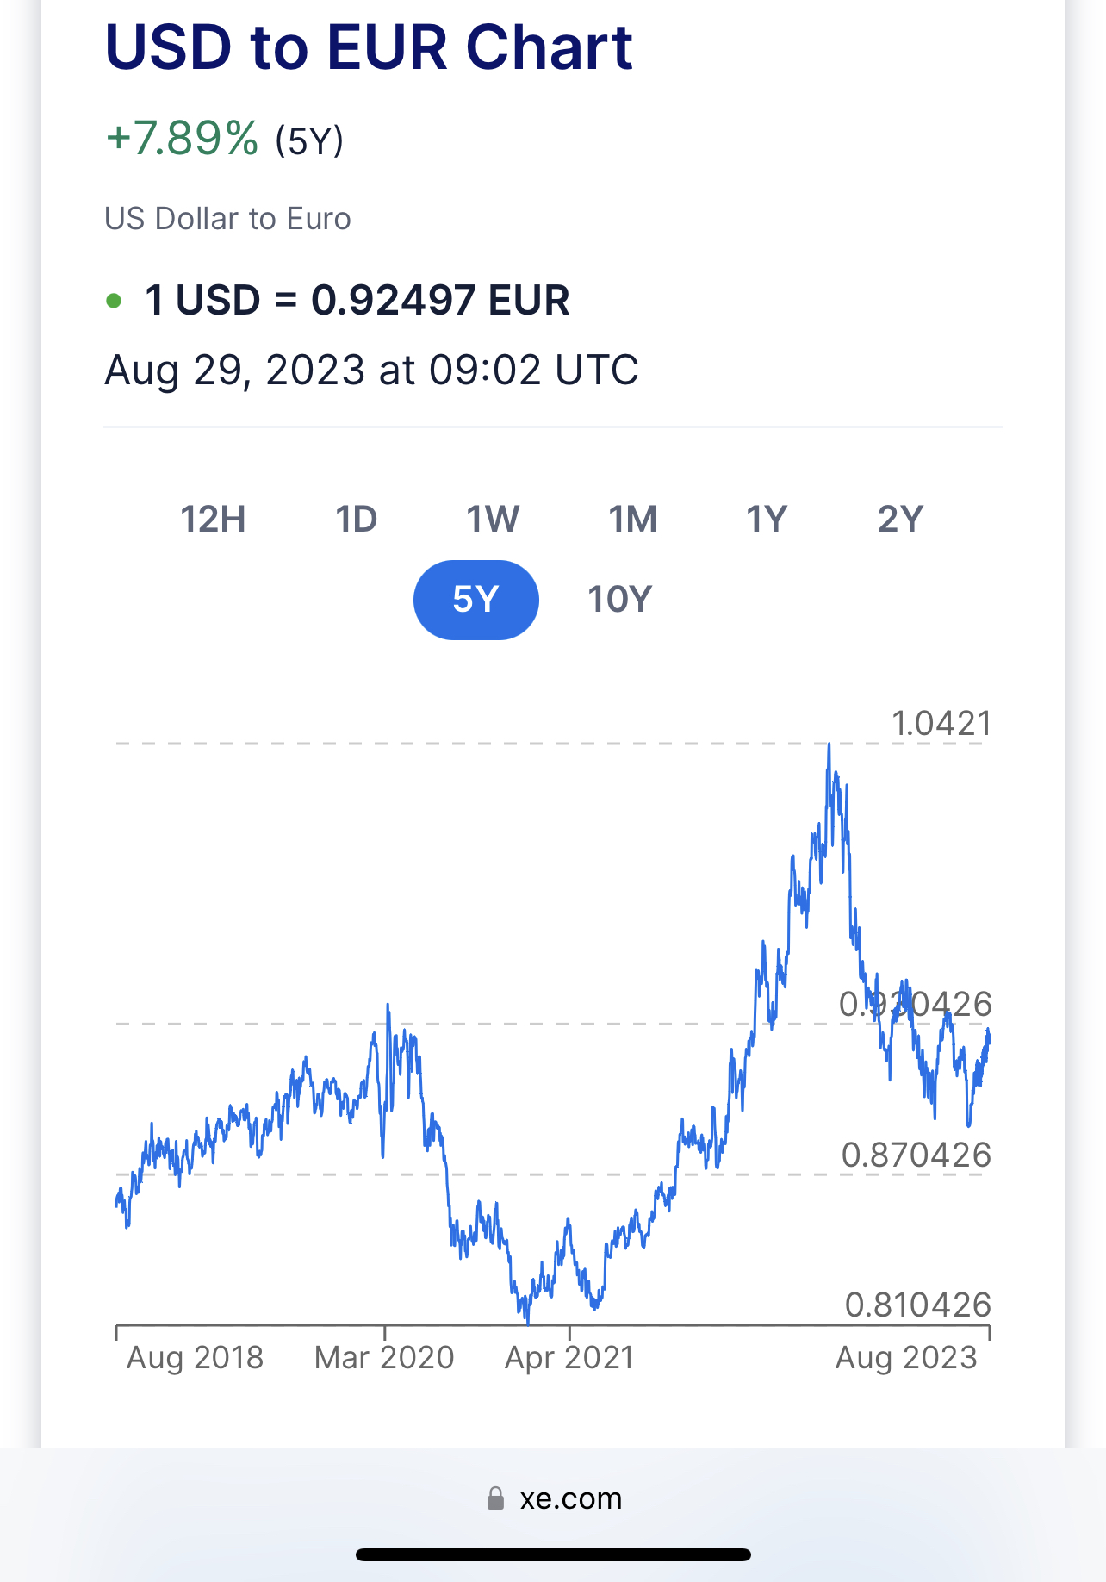Choose the 1W time range
The image size is (1106, 1582).
coord(493,520)
